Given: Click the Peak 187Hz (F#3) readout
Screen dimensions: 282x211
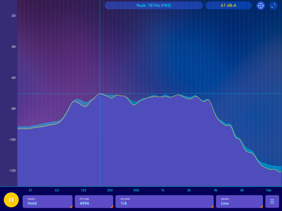Looking at the screenshot, I should pyautogui.click(x=154, y=6).
